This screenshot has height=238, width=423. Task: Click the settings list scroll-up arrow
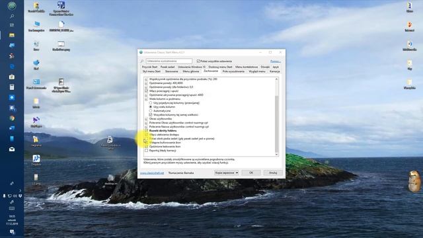click(x=276, y=79)
